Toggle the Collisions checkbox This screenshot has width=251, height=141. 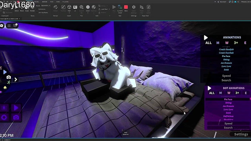37,9
